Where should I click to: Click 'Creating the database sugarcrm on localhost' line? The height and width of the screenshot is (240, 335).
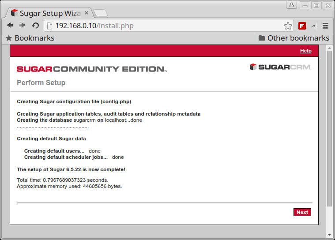point(79,120)
